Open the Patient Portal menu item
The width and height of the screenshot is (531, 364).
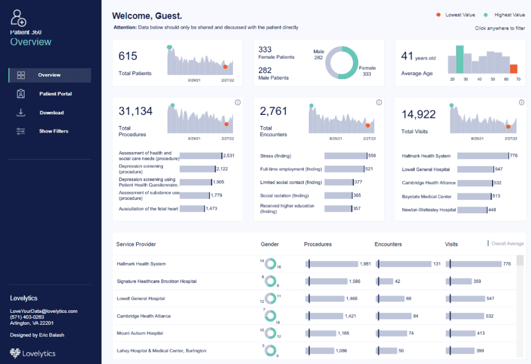55,94
